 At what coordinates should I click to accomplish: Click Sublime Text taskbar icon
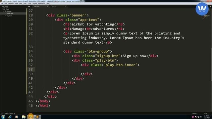pos(37,117)
